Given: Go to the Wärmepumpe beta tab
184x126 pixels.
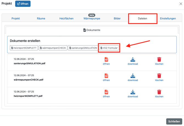Looking at the screenshot, I should click(x=92, y=19).
